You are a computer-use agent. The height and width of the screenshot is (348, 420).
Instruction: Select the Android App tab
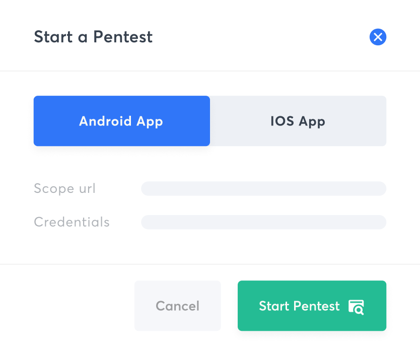121,121
